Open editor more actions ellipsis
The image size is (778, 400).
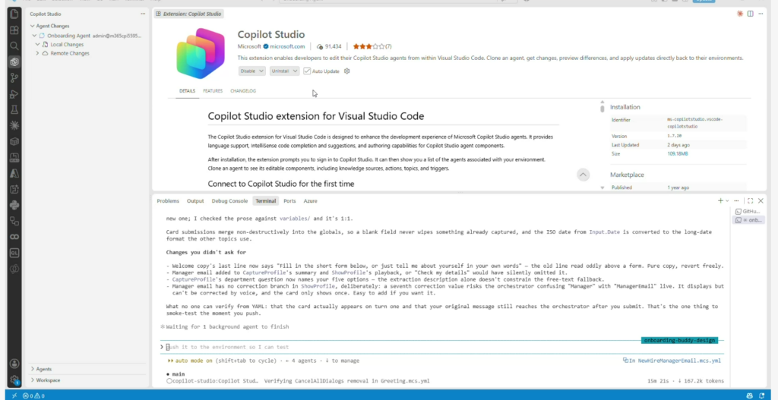pos(761,14)
